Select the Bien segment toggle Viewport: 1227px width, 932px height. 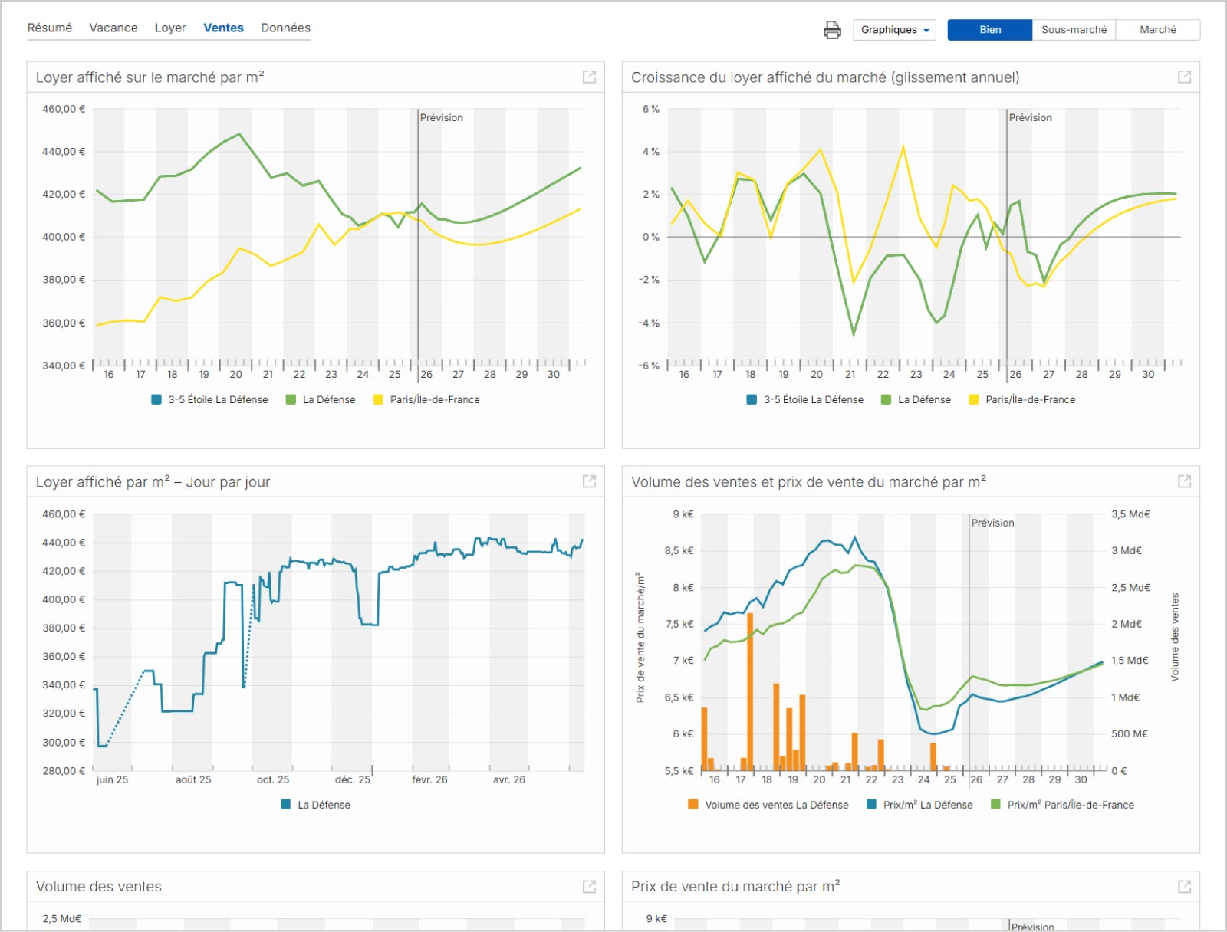(x=990, y=30)
